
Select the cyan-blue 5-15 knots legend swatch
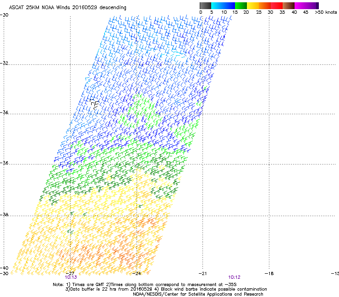(x=223, y=5)
